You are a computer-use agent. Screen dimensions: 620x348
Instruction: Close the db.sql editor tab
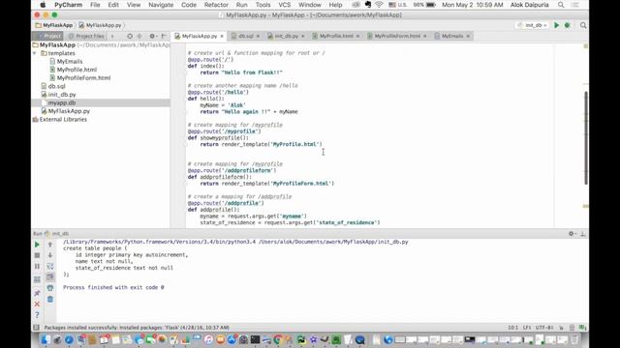pyautogui.click(x=259, y=36)
